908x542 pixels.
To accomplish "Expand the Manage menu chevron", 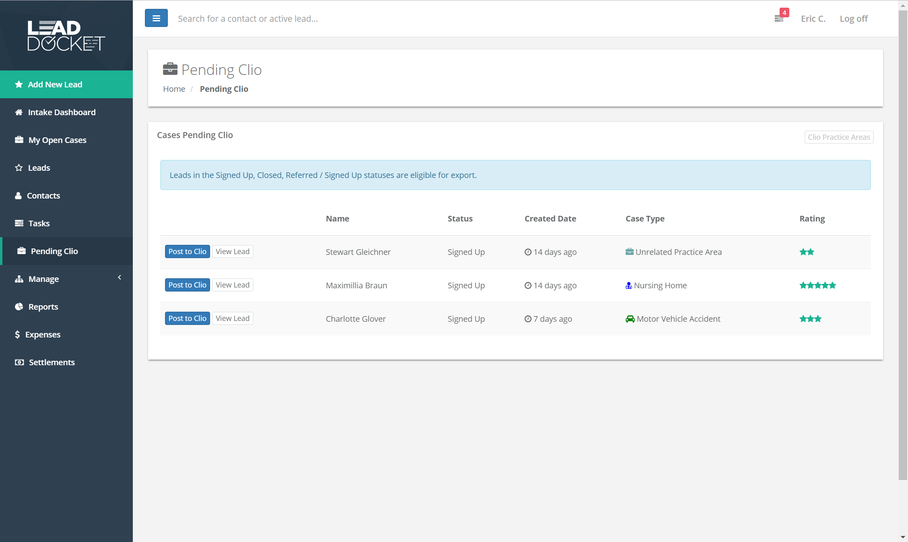I will [x=120, y=277].
